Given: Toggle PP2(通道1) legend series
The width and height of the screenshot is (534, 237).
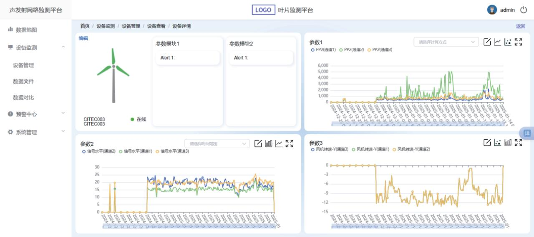Looking at the screenshot, I should coord(323,49).
